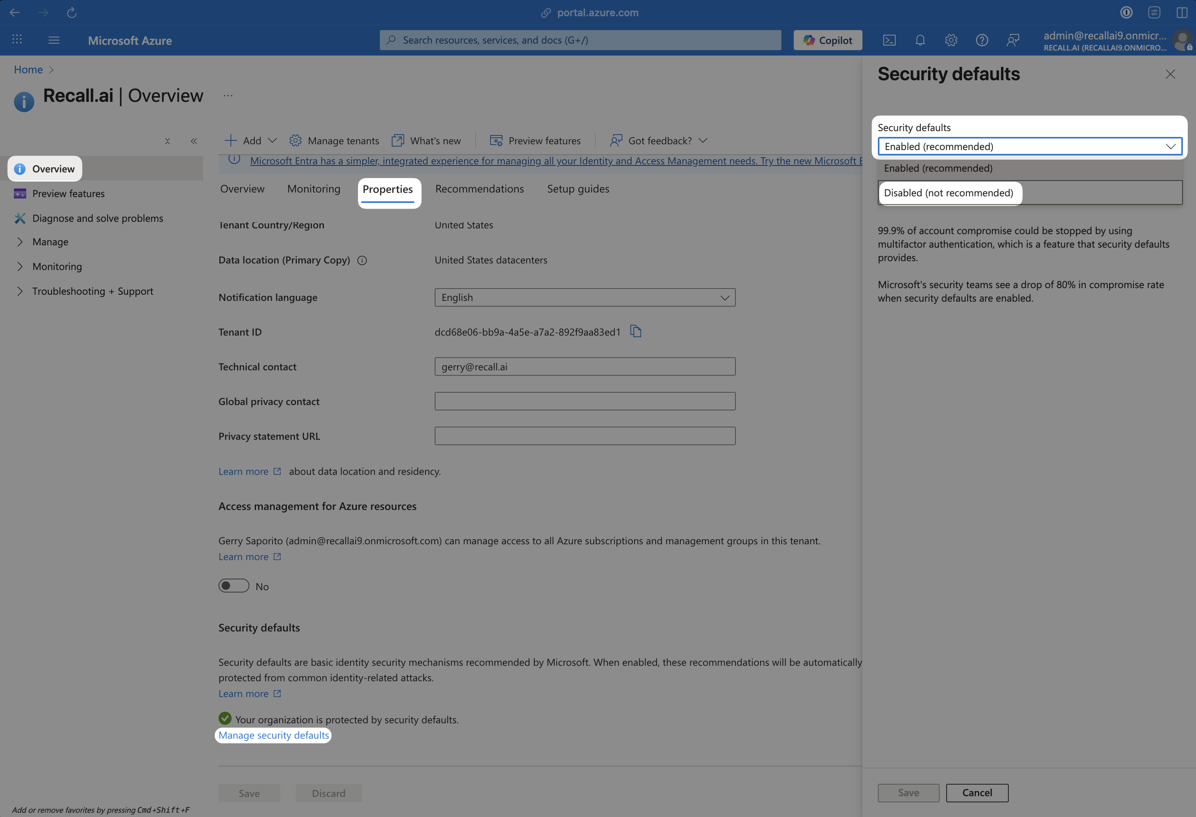The width and height of the screenshot is (1196, 817).
Task: Switch to the Monitoring tab
Action: pos(313,189)
